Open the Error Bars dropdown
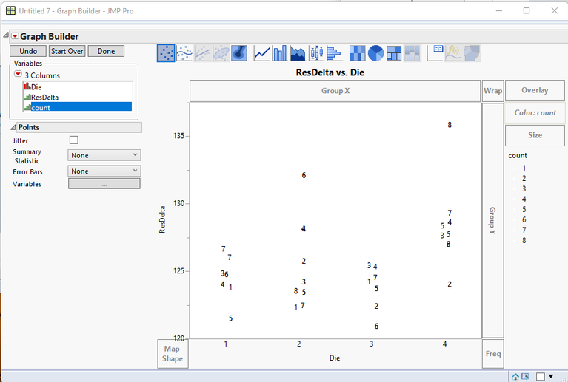Screen dimensions: 568x382 click(104, 171)
